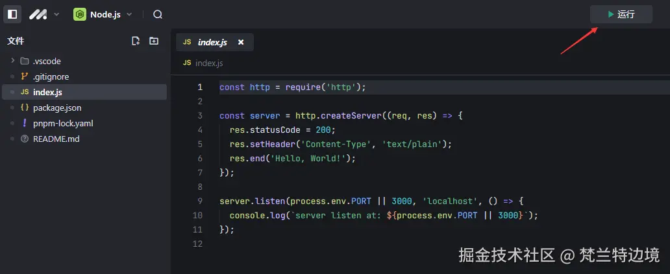Click the git icon beside .gitignore

pos(25,76)
